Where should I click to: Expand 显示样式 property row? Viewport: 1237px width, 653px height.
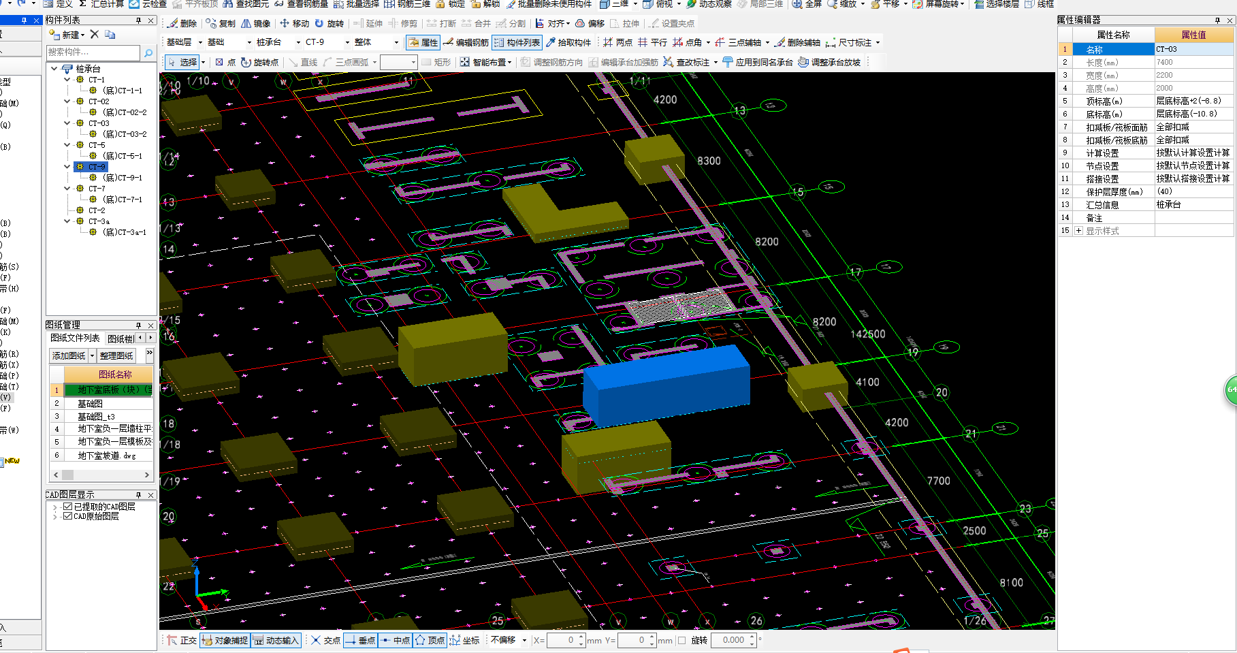(x=1079, y=231)
